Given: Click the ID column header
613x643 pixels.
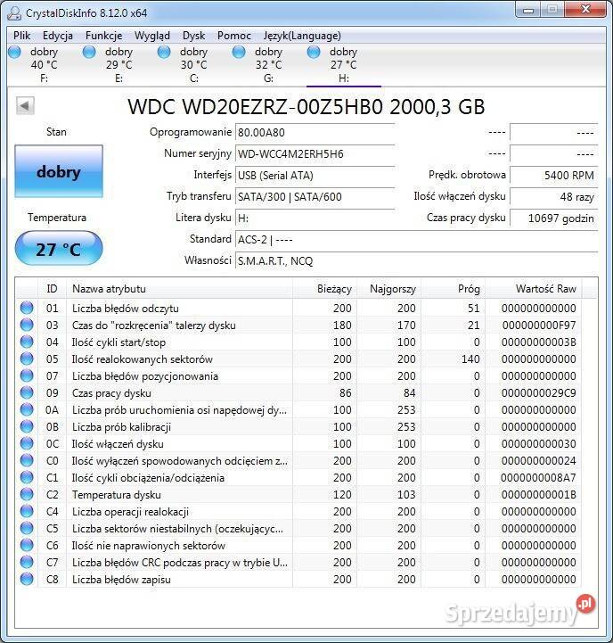Looking at the screenshot, I should pyautogui.click(x=52, y=289).
